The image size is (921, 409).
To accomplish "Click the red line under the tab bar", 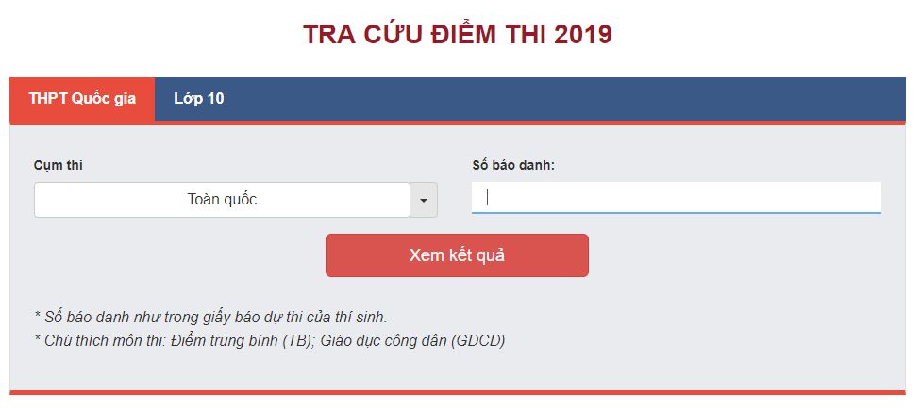I will click(x=566, y=123).
